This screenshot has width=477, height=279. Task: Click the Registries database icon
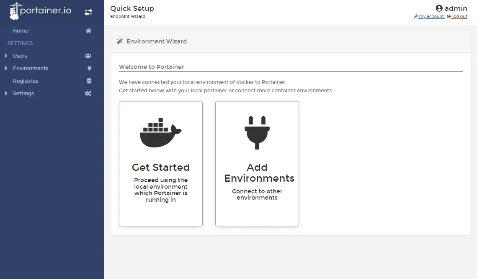click(89, 81)
